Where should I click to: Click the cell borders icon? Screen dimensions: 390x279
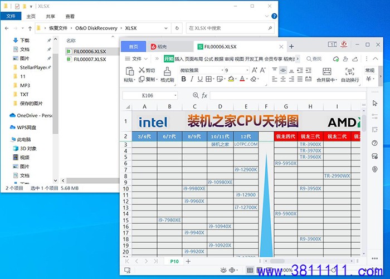pos(208,79)
